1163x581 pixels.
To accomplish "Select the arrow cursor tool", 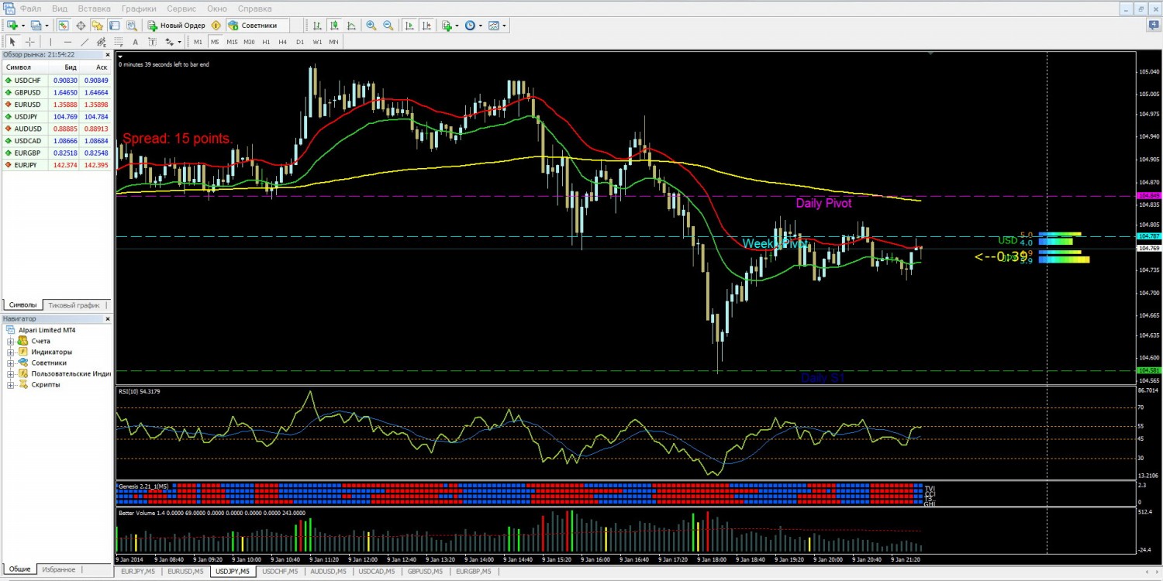I will [12, 42].
